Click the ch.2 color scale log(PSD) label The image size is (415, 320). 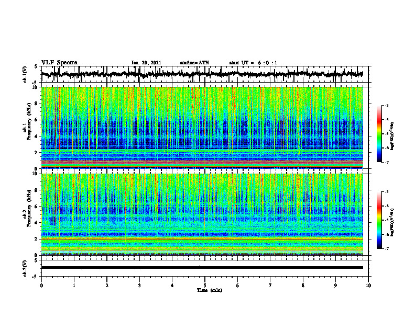(392, 222)
